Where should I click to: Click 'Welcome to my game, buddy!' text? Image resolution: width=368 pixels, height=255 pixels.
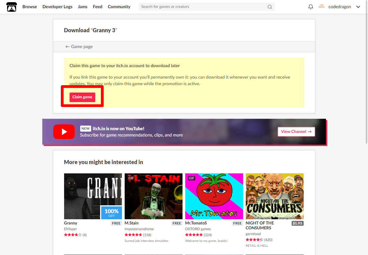coord(207,241)
